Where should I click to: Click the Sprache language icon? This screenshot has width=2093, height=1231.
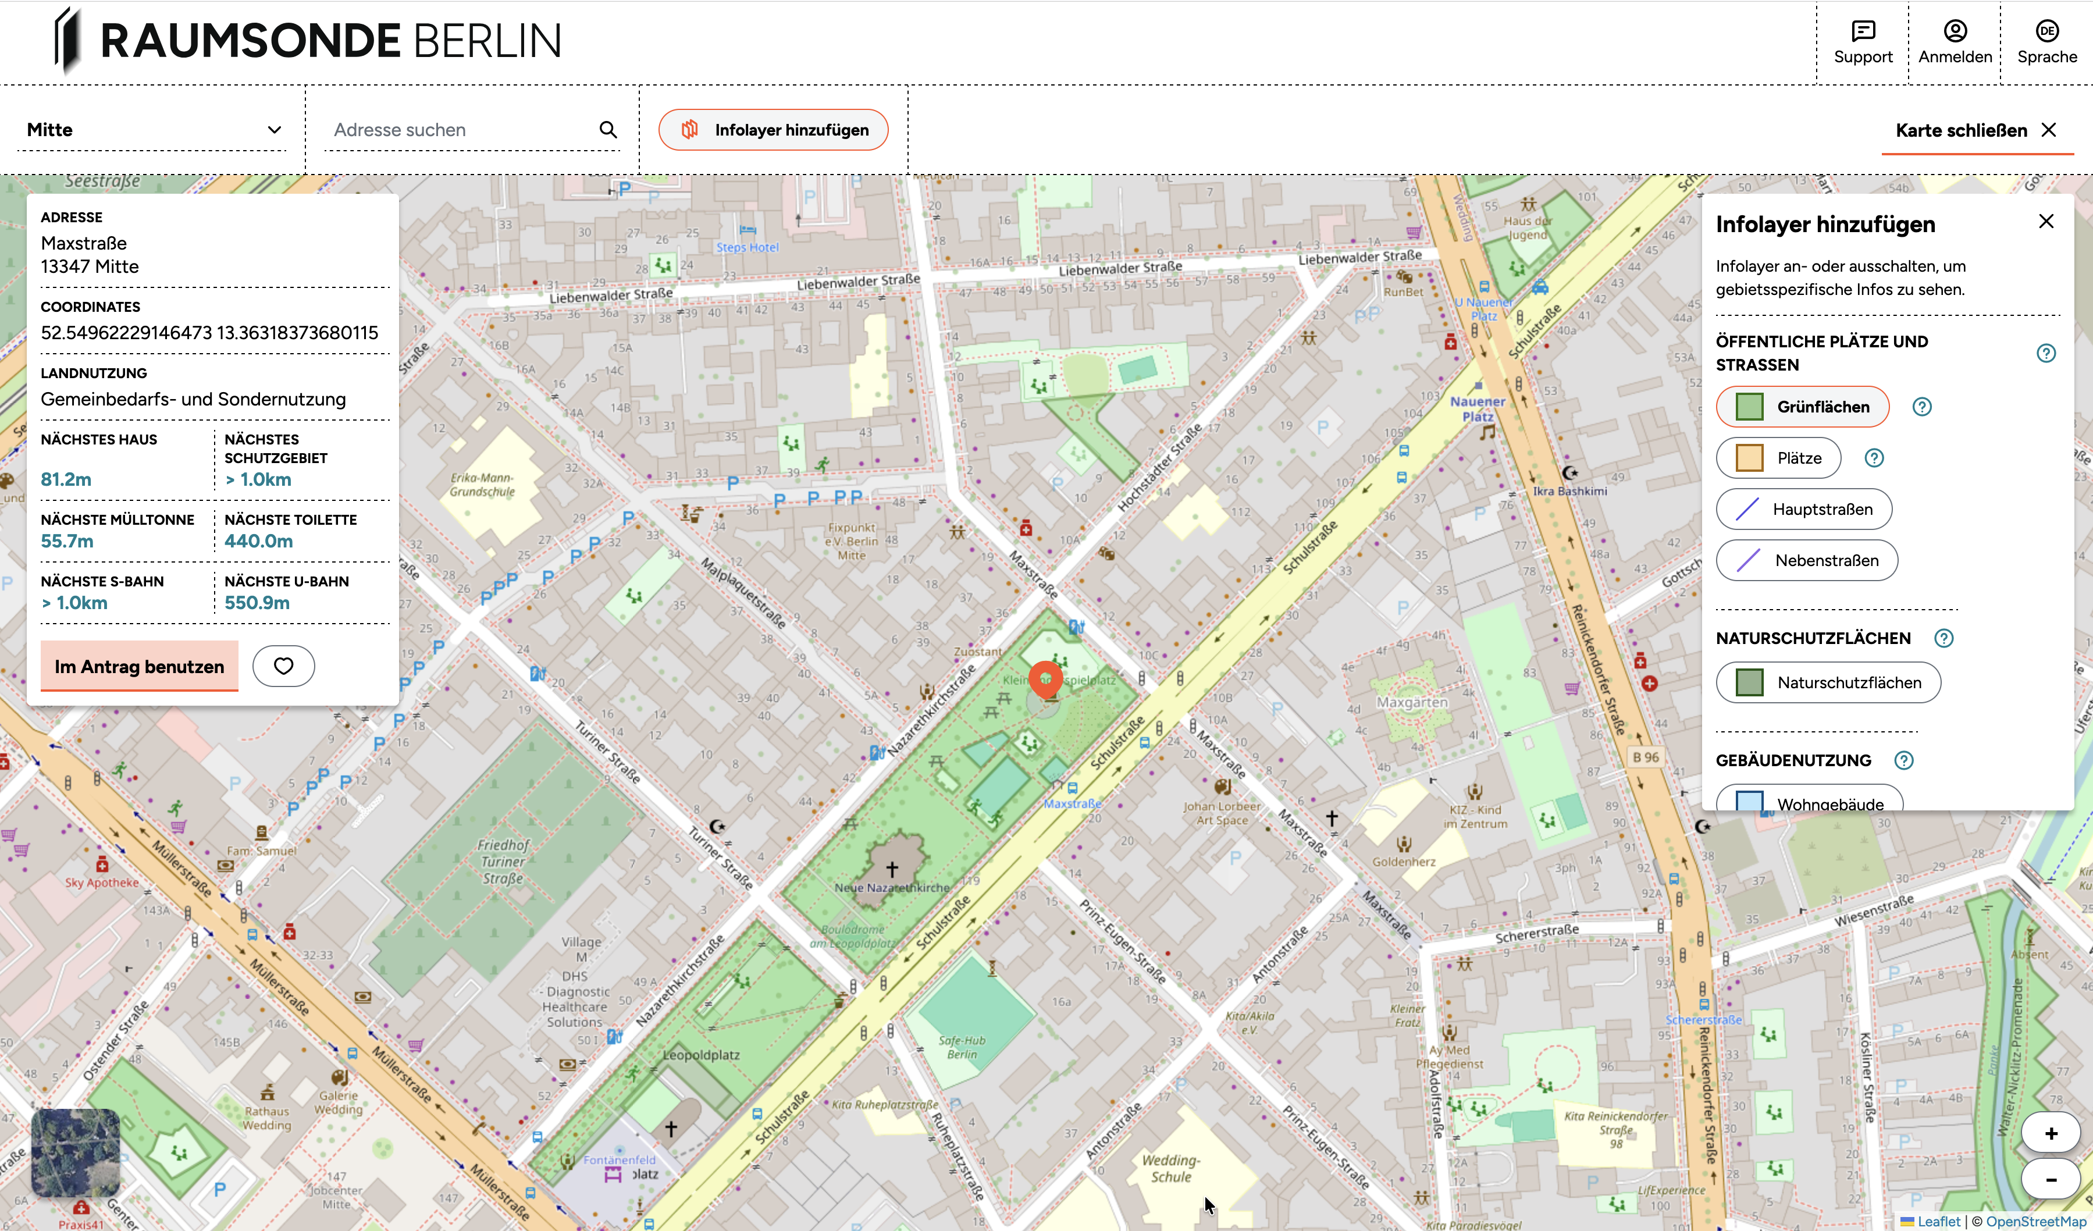2046,31
